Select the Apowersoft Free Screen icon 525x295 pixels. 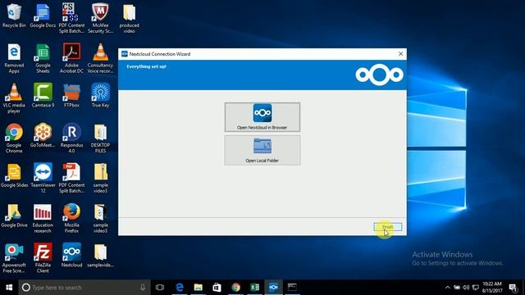click(14, 258)
